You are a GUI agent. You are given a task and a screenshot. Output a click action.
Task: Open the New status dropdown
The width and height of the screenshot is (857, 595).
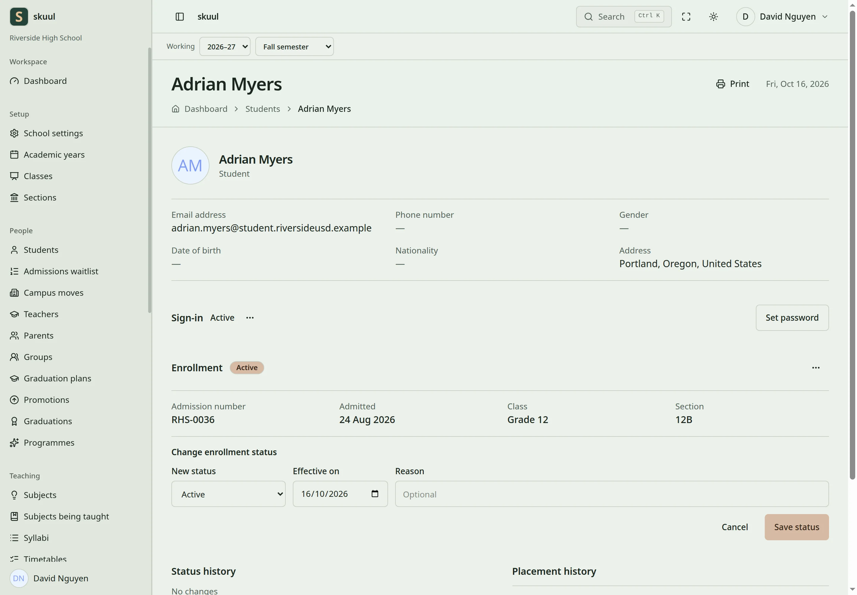[x=228, y=494]
